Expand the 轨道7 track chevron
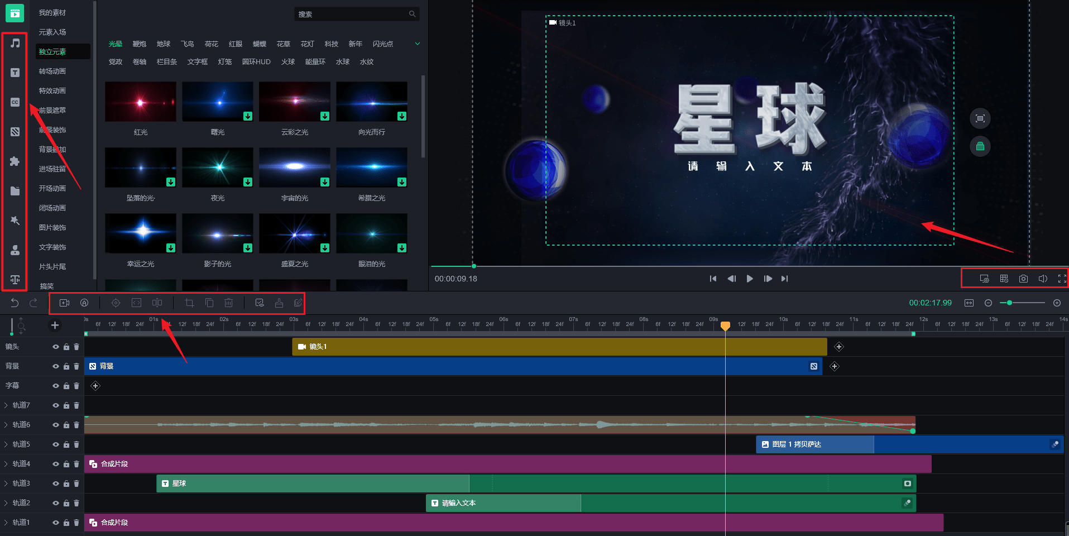Viewport: 1069px width, 536px height. tap(6, 405)
